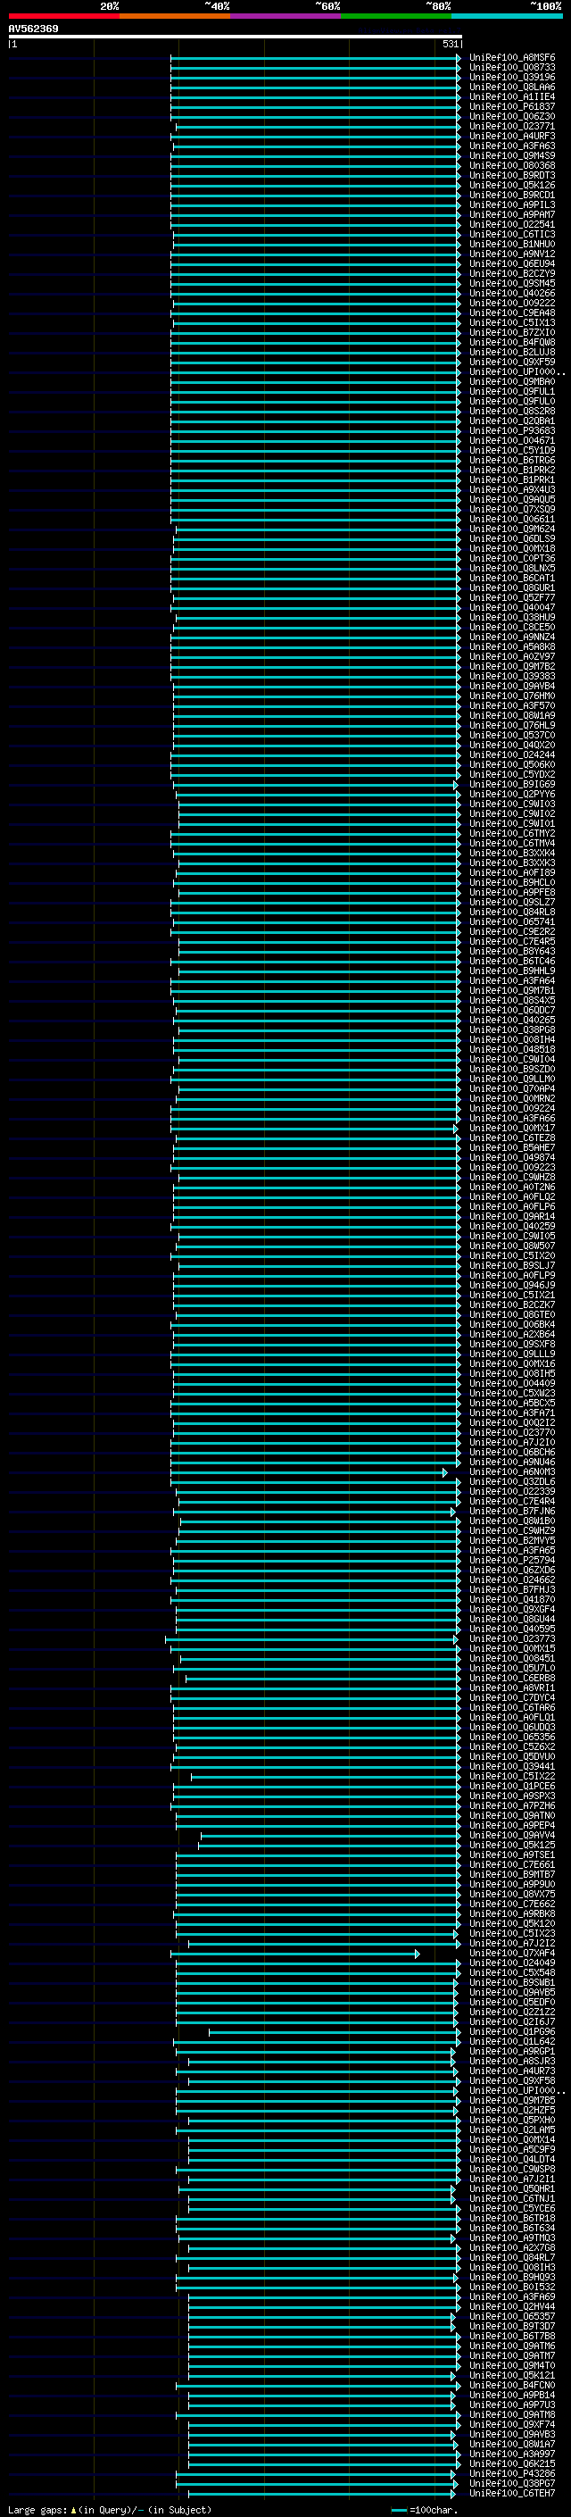The width and height of the screenshot is (571, 2517).
Task: Select last hit UniRef100_C6TEH7
Action: click(x=512, y=2494)
